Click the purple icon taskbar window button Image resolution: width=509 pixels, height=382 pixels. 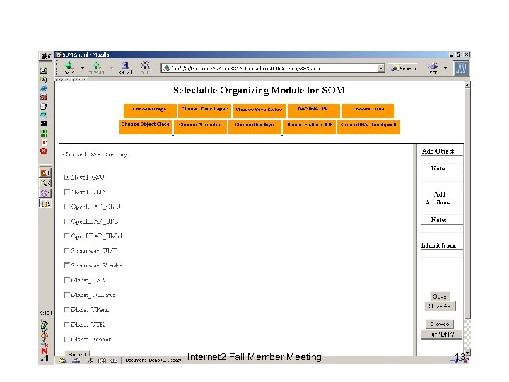pos(45,193)
